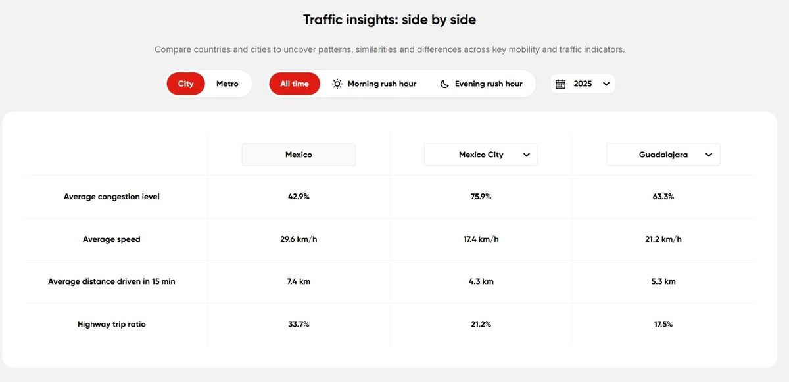The height and width of the screenshot is (382, 789).
Task: Switch the comparison to City view
Action: (x=186, y=84)
